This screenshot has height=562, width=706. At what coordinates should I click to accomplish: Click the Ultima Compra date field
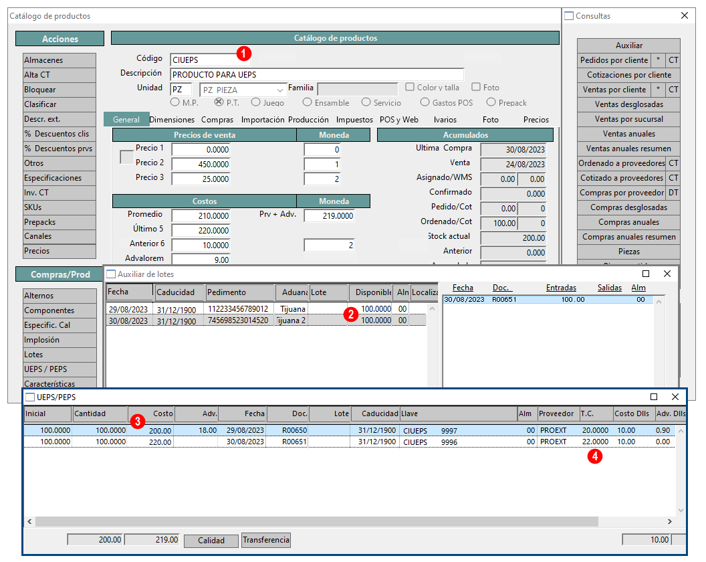(513, 150)
